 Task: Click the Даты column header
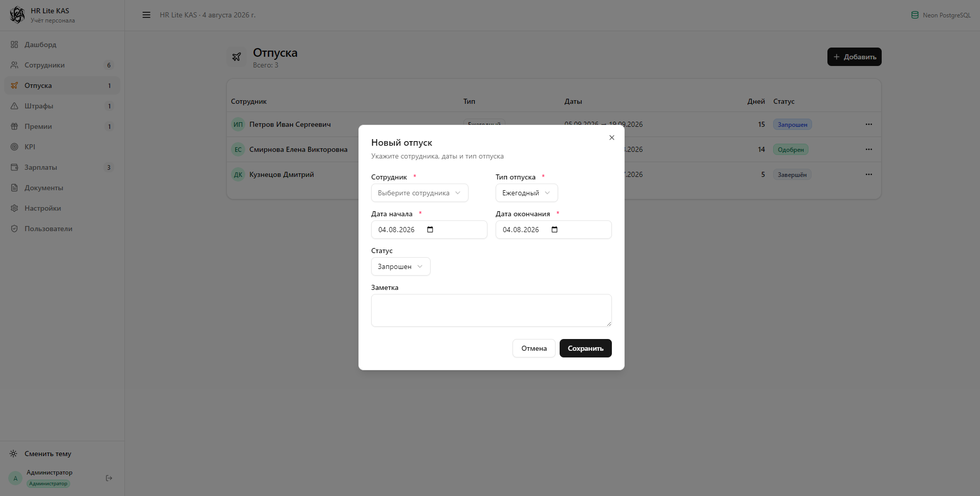tap(573, 101)
